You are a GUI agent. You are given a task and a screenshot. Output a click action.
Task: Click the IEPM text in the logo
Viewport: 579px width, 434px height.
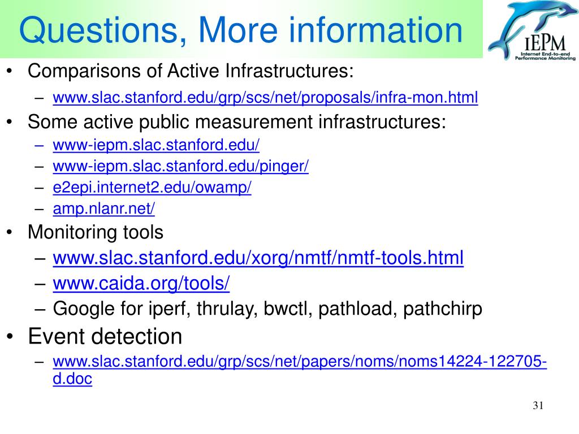[x=545, y=43]
